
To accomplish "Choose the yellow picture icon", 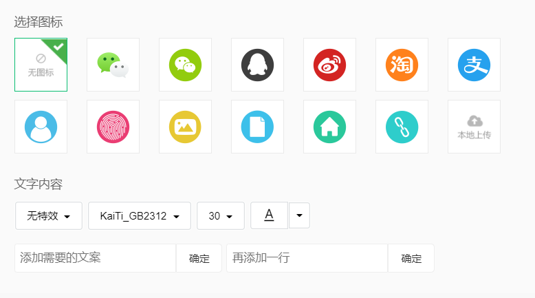I will point(185,127).
